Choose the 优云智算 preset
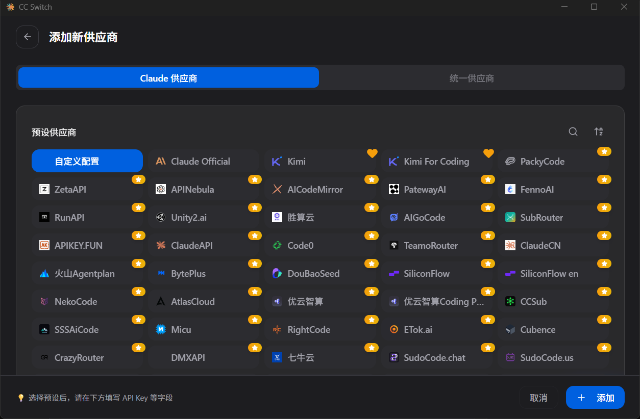Screen dimensions: 640x419 pyautogui.click(x=320, y=301)
